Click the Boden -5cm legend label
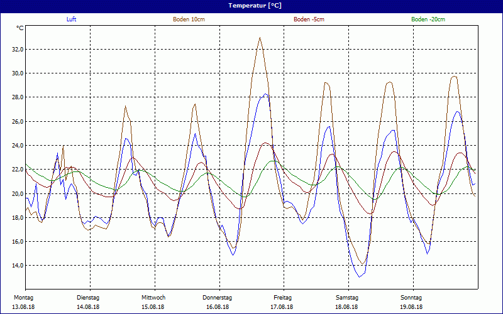This screenshot has width=503, height=314. [309, 19]
